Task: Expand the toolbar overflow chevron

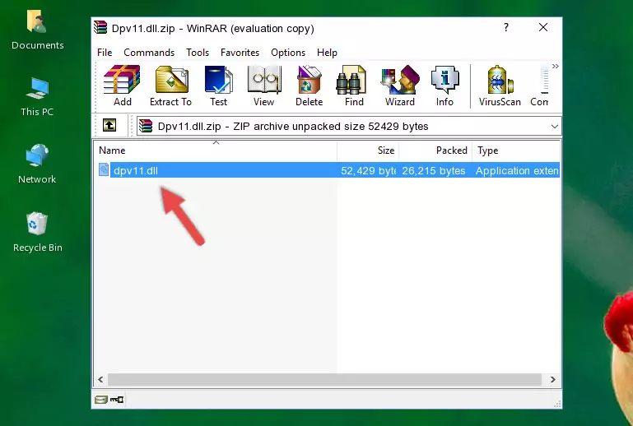Action: (x=556, y=66)
